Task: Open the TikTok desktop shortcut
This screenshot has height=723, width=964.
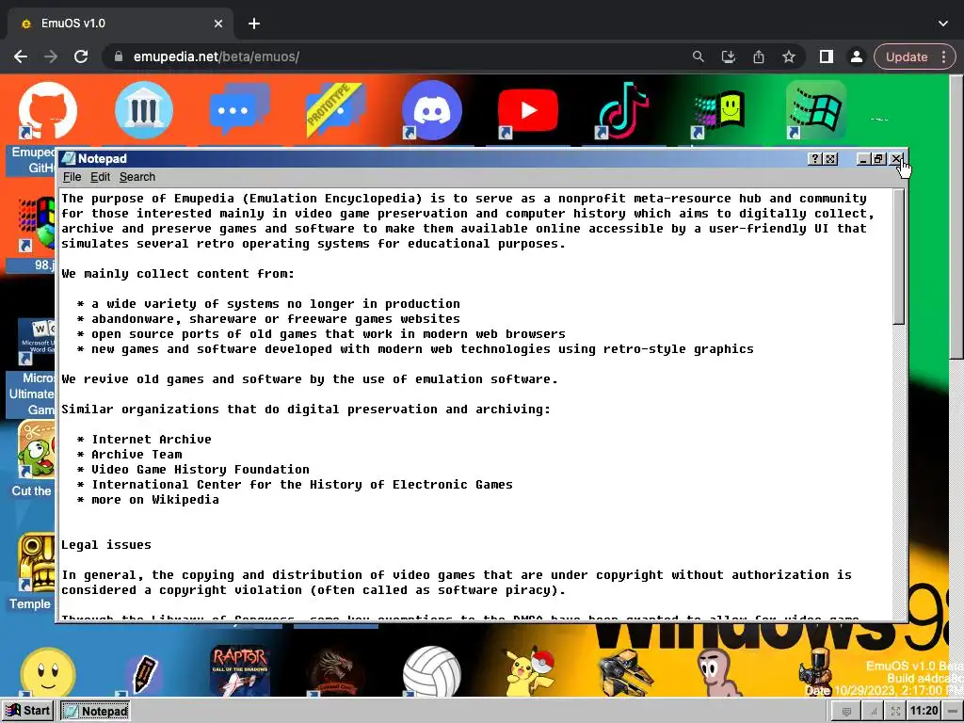Action: [x=623, y=111]
